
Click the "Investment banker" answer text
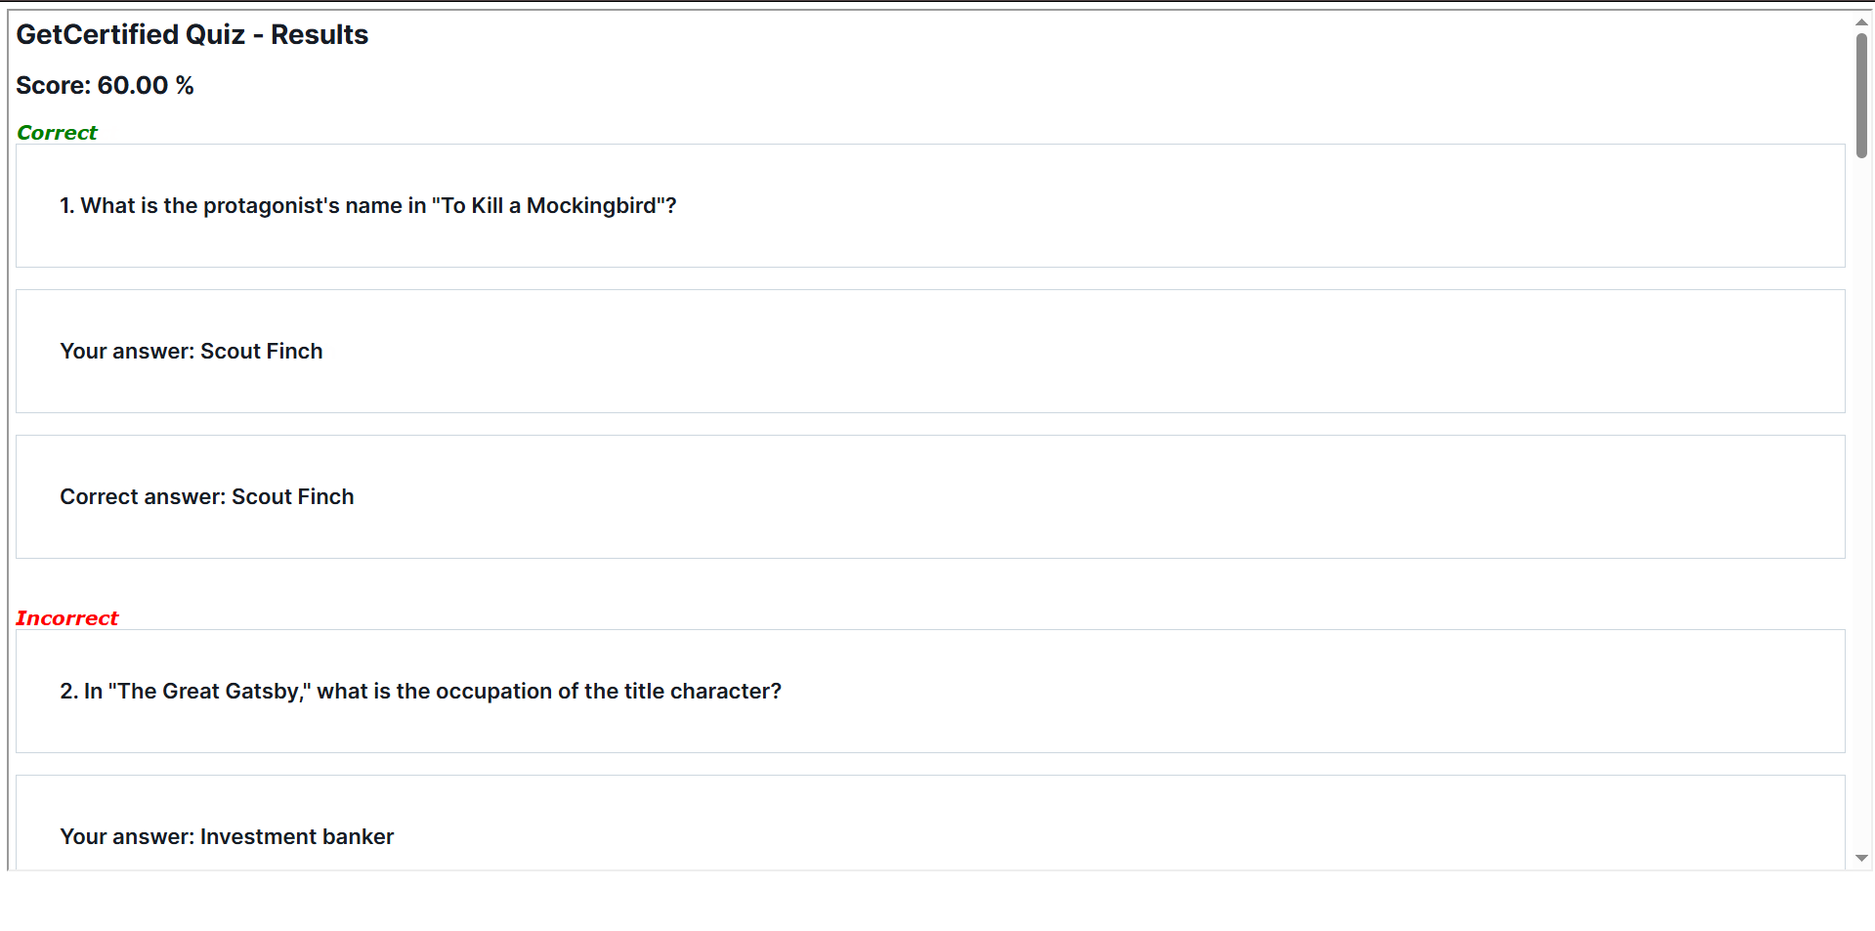(x=297, y=837)
